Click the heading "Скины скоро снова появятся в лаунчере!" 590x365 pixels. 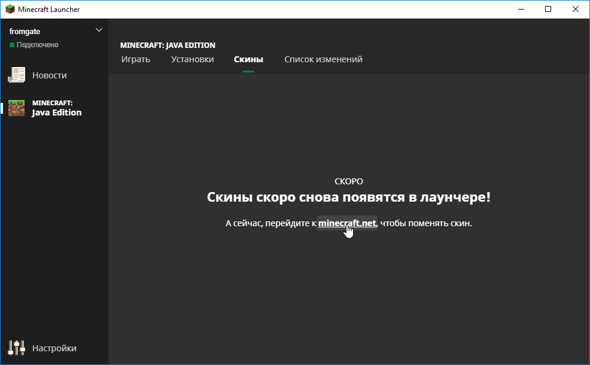tap(348, 197)
